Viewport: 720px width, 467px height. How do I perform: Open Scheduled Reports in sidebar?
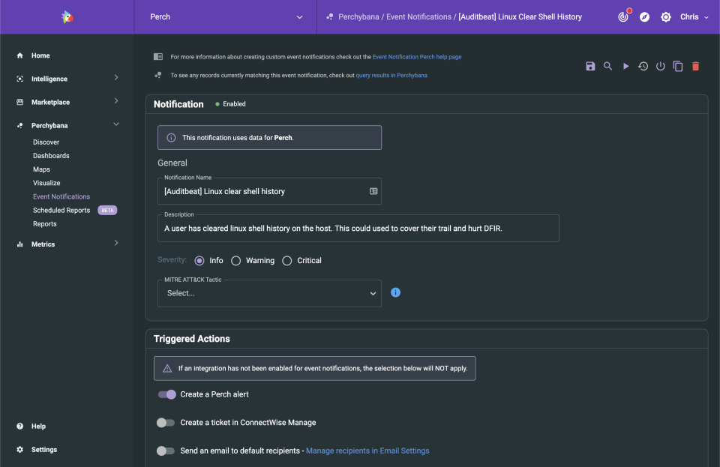click(61, 210)
